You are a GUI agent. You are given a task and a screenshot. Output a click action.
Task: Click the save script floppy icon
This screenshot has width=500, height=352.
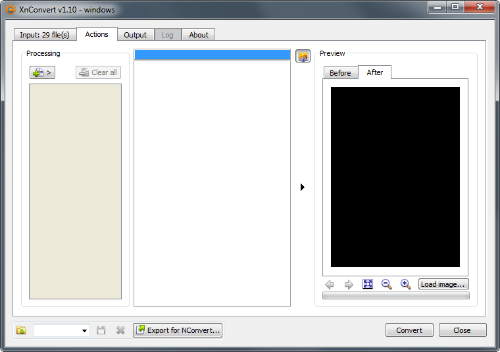(x=101, y=330)
